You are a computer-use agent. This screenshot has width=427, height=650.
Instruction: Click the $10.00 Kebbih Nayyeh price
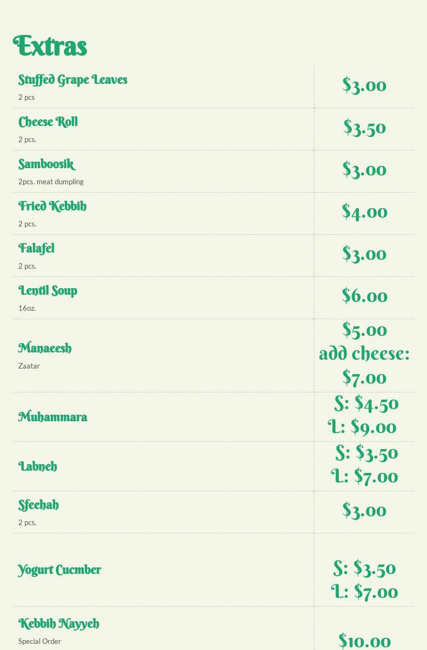click(x=364, y=641)
